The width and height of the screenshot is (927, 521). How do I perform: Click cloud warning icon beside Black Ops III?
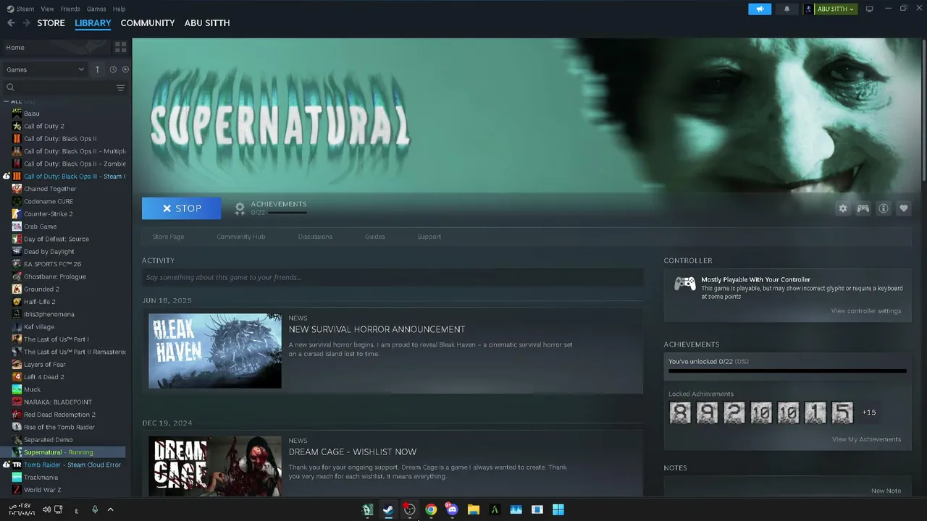pos(7,177)
